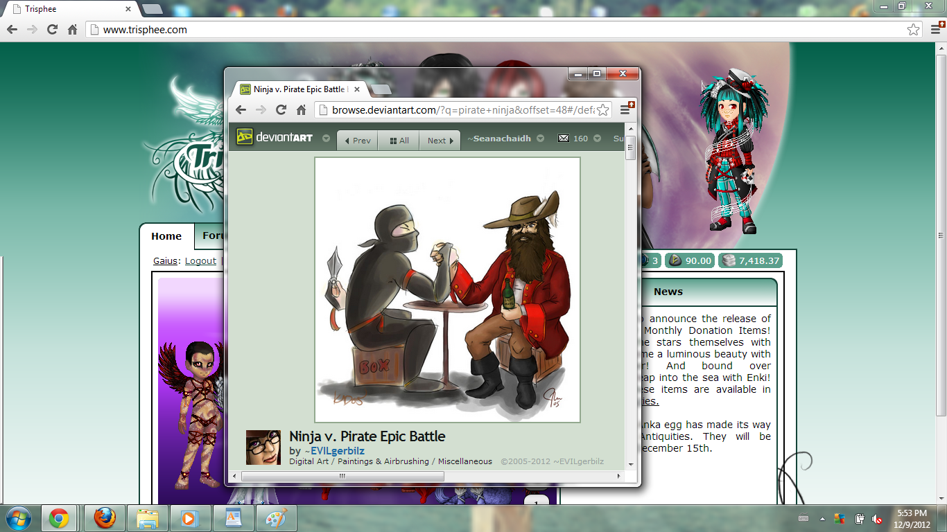Open a new tab in the DeviantArt window

coord(381,89)
